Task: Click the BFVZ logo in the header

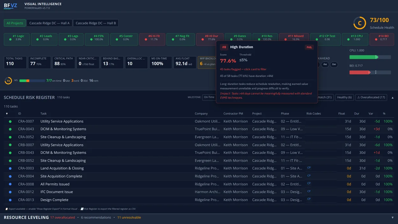Action: coord(11,6)
